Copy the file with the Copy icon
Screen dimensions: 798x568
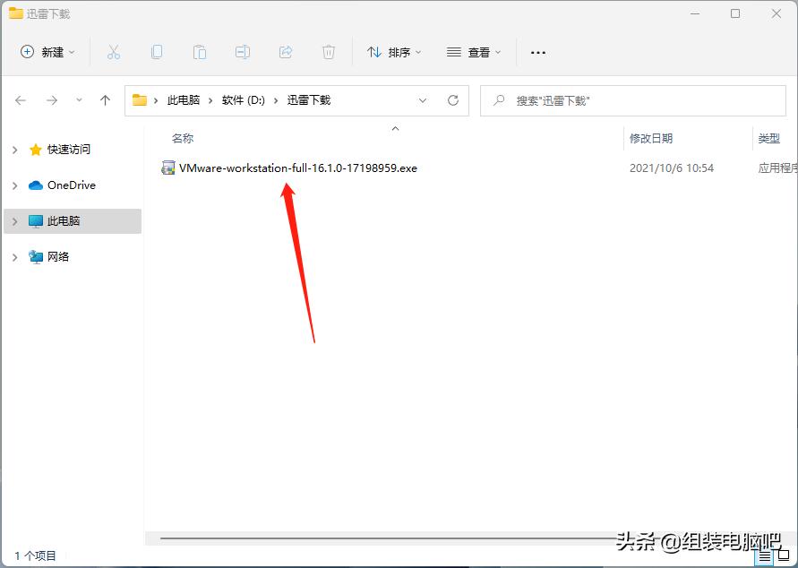(157, 52)
